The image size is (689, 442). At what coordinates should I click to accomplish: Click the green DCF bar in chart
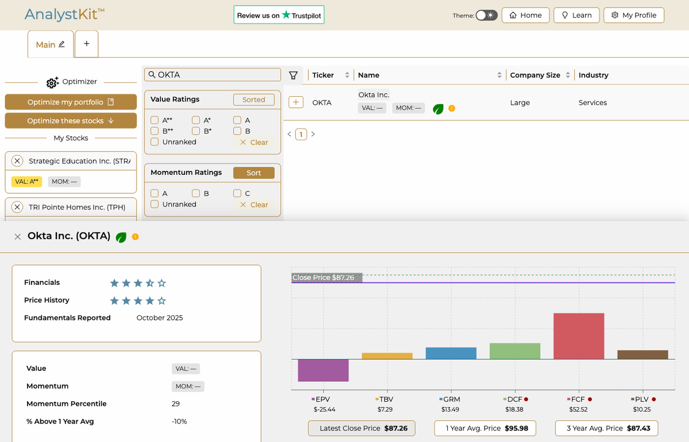[x=515, y=351]
